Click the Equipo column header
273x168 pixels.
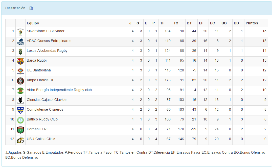(33, 23)
